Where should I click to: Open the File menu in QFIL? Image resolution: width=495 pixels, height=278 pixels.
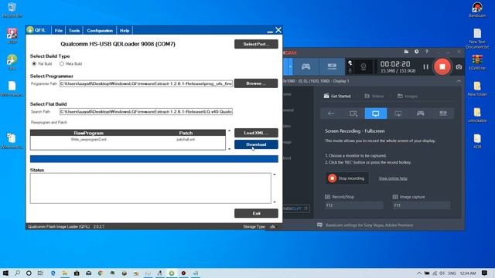point(59,31)
